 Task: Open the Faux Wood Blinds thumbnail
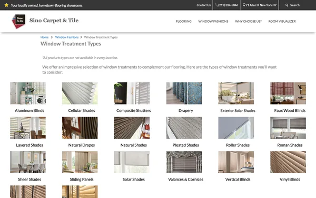coord(288,93)
